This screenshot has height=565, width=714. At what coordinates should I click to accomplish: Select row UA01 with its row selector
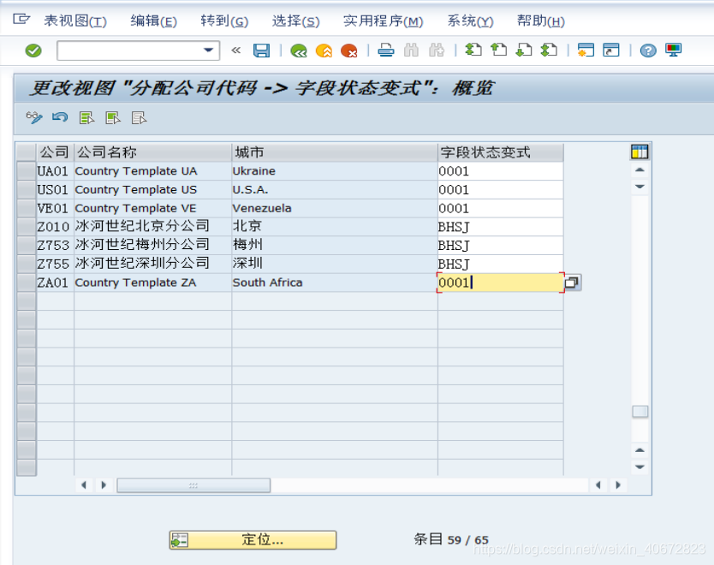(x=27, y=171)
